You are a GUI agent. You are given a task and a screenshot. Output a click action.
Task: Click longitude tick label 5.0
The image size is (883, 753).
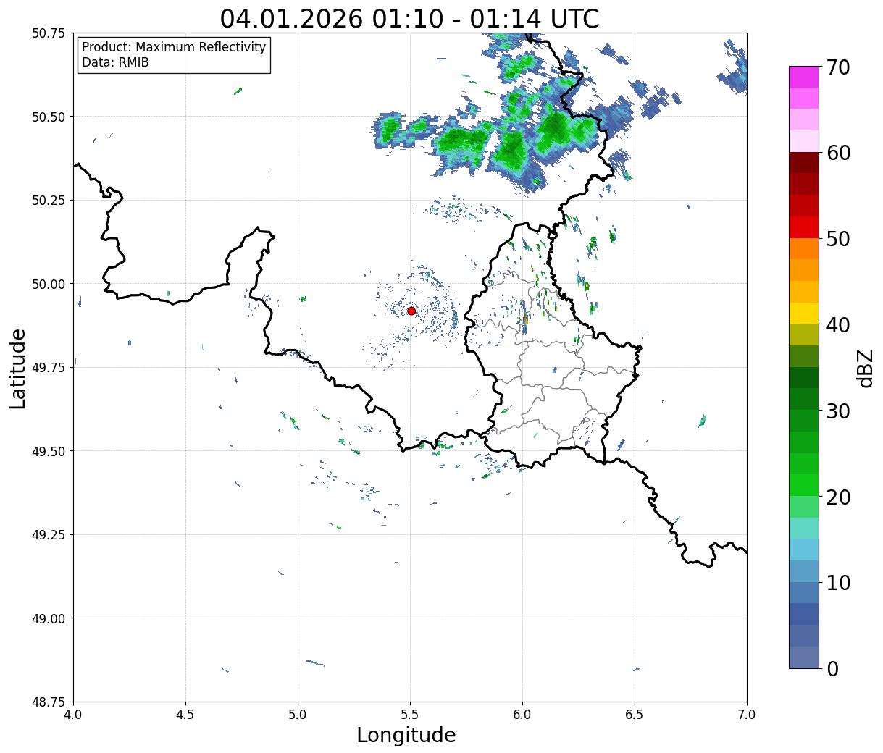298,715
